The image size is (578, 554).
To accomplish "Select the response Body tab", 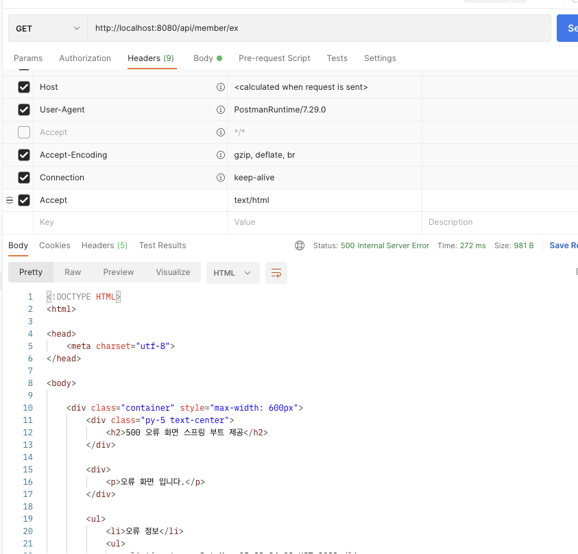I will click(x=18, y=245).
